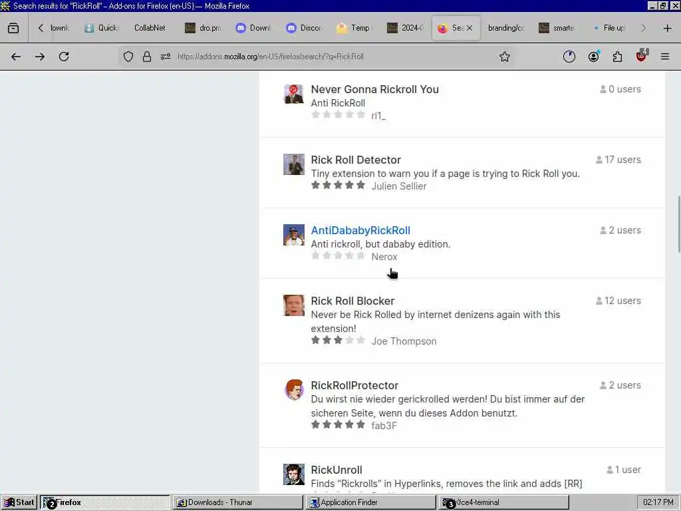The image size is (681, 511).
Task: Switch to Downloads - Thunar window
Action: pyautogui.click(x=237, y=502)
